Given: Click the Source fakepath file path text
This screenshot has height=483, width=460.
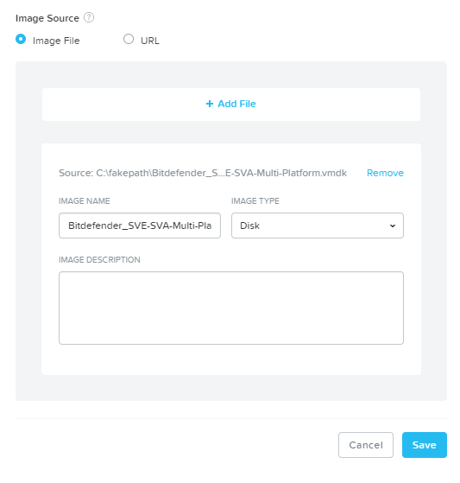Looking at the screenshot, I should (x=203, y=173).
